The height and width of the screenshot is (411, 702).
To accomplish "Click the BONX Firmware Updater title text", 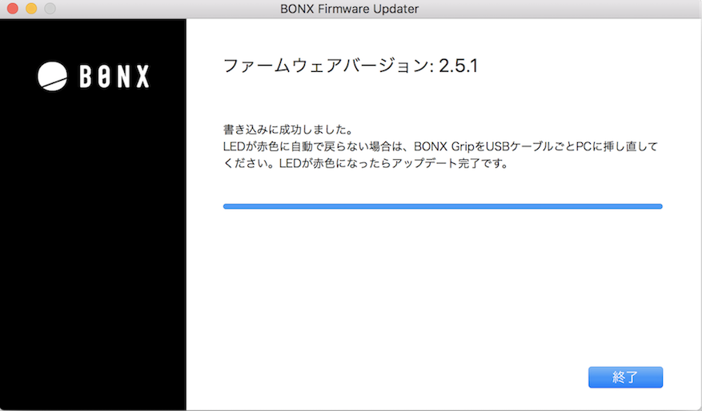I will point(350,9).
